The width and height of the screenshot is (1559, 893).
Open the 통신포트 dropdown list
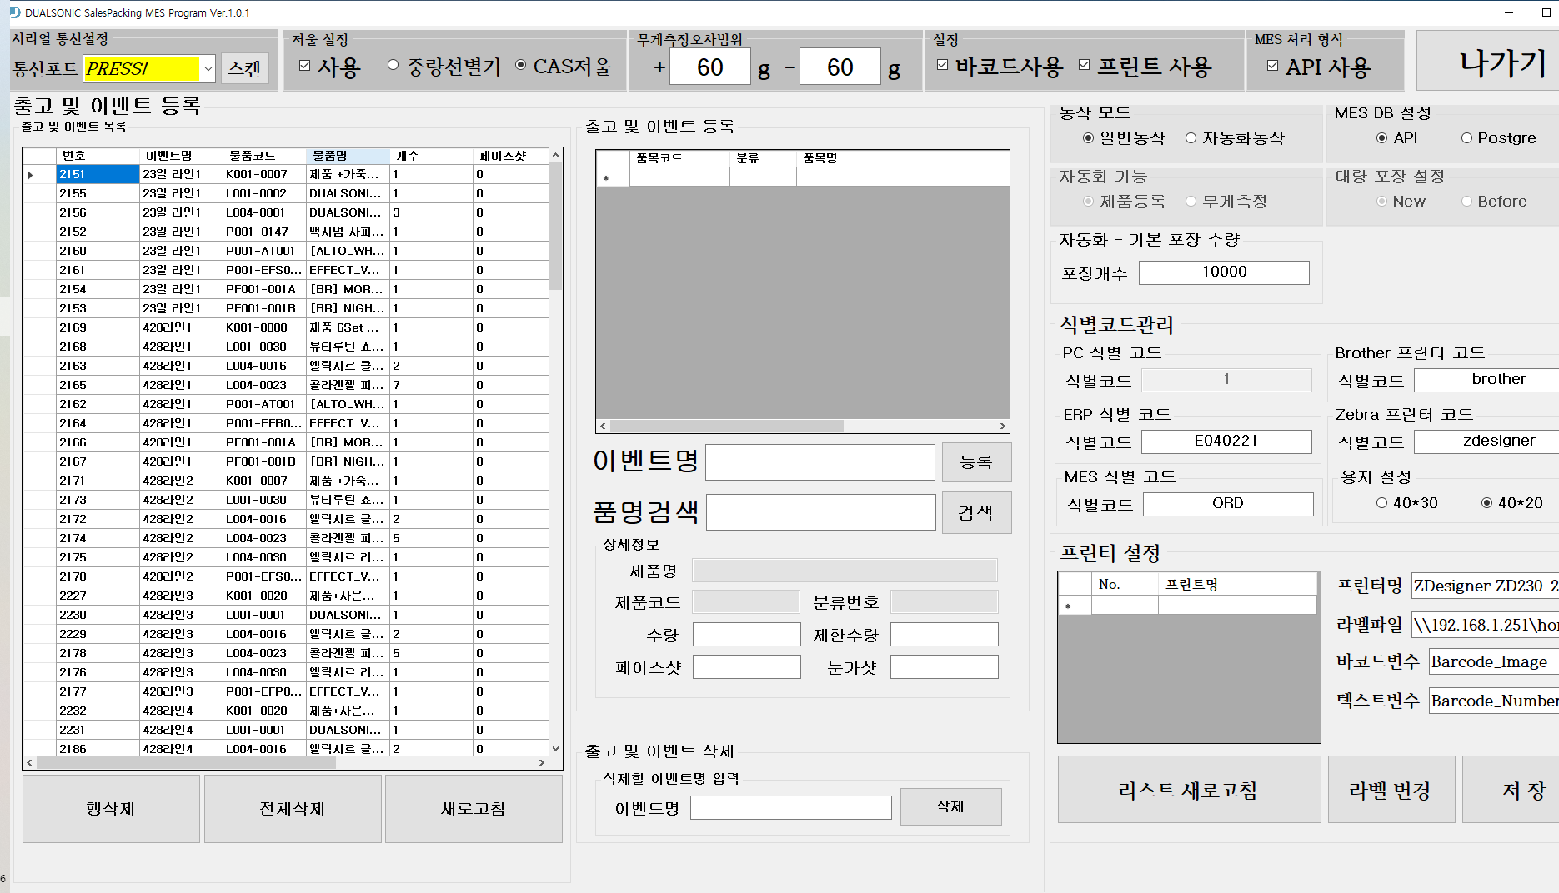(209, 68)
